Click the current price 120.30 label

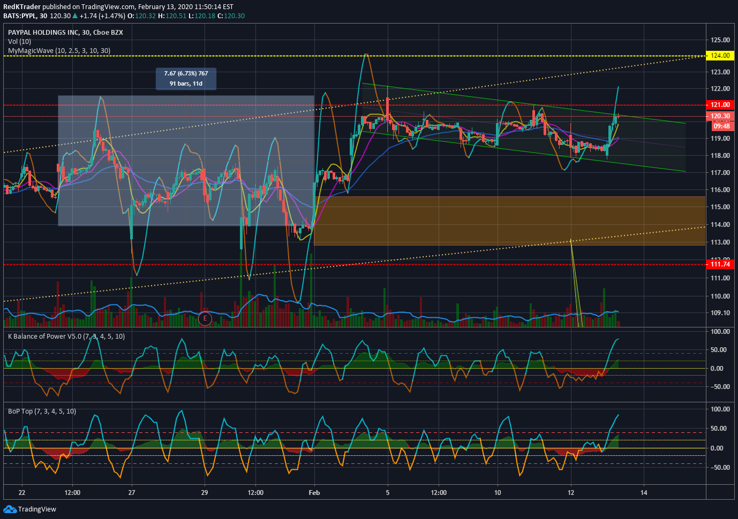click(x=720, y=116)
